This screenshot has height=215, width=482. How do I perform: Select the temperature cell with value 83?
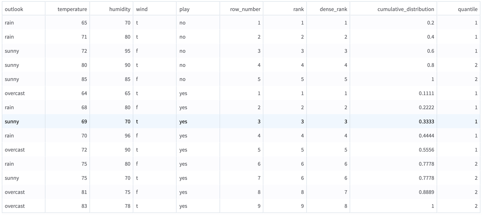coord(84,206)
